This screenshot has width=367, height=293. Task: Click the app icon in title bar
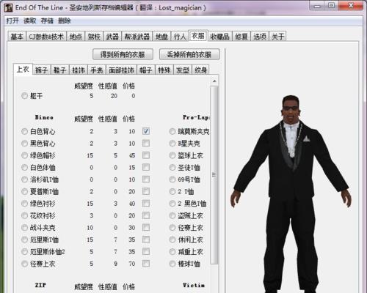8,7
